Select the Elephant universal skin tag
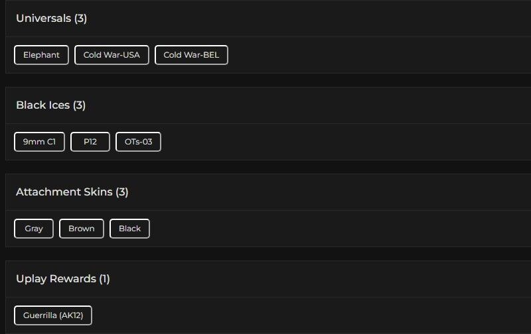The width and height of the screenshot is (531, 334). pyautogui.click(x=41, y=55)
